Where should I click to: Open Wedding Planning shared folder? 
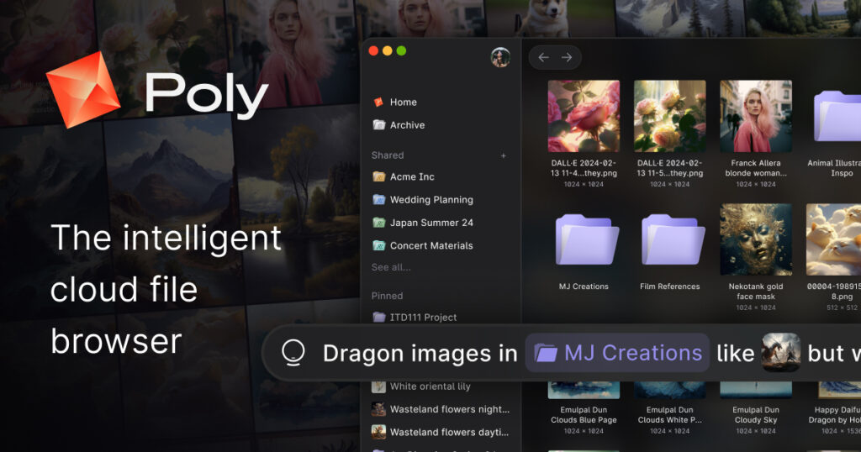[x=431, y=200]
